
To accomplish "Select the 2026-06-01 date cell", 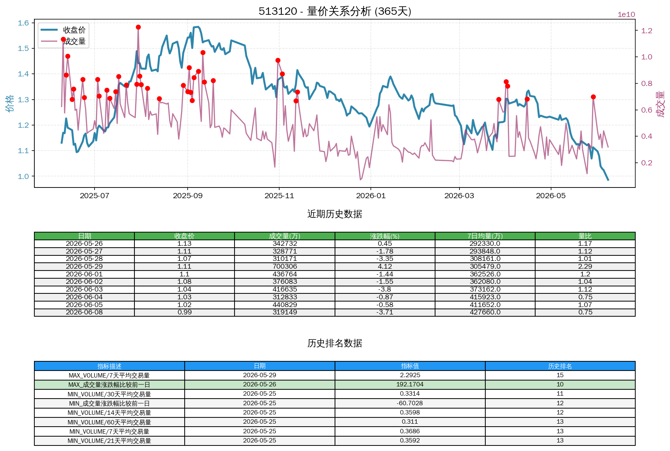I will pyautogui.click(x=85, y=274).
